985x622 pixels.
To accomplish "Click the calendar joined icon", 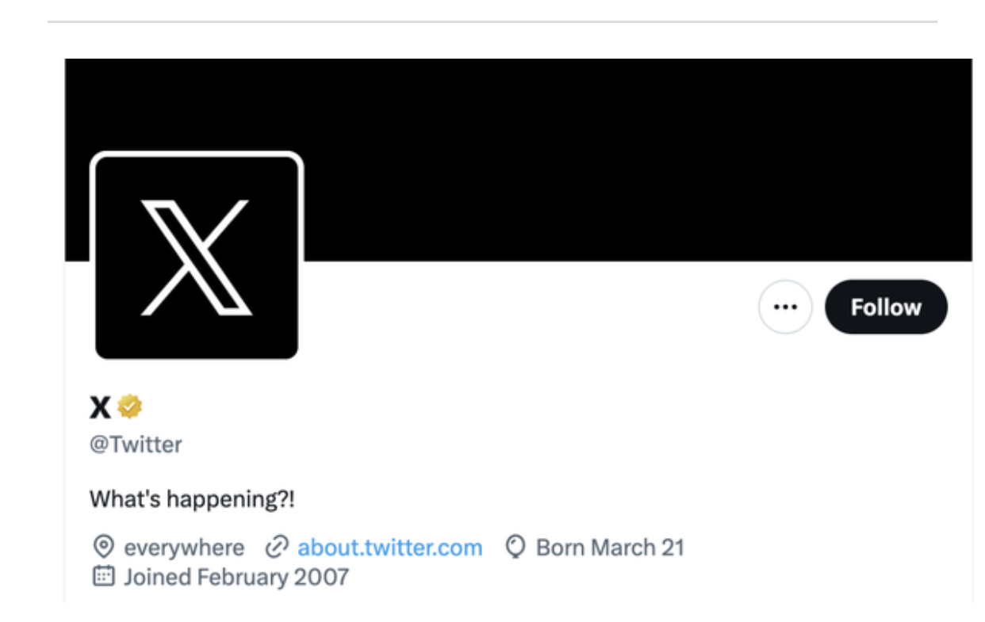I will pyautogui.click(x=104, y=576).
